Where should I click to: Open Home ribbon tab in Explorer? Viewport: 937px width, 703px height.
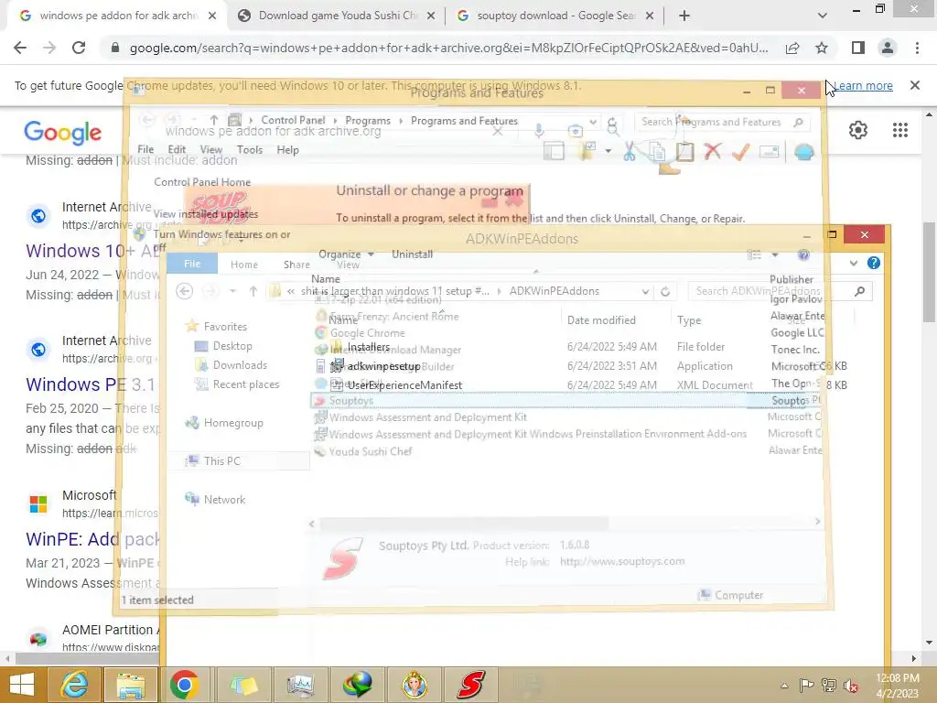[243, 265]
